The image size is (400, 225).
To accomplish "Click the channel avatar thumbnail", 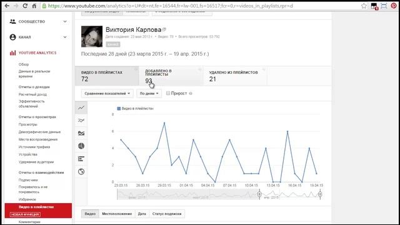I will click(x=92, y=36).
